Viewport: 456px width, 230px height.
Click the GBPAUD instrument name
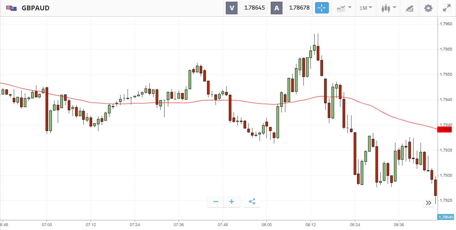(x=35, y=8)
